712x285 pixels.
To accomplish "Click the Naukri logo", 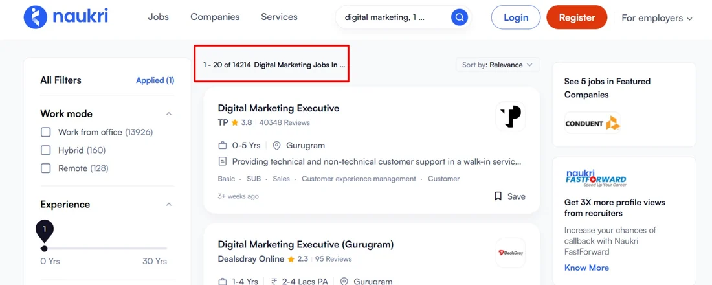I will 66,17.
